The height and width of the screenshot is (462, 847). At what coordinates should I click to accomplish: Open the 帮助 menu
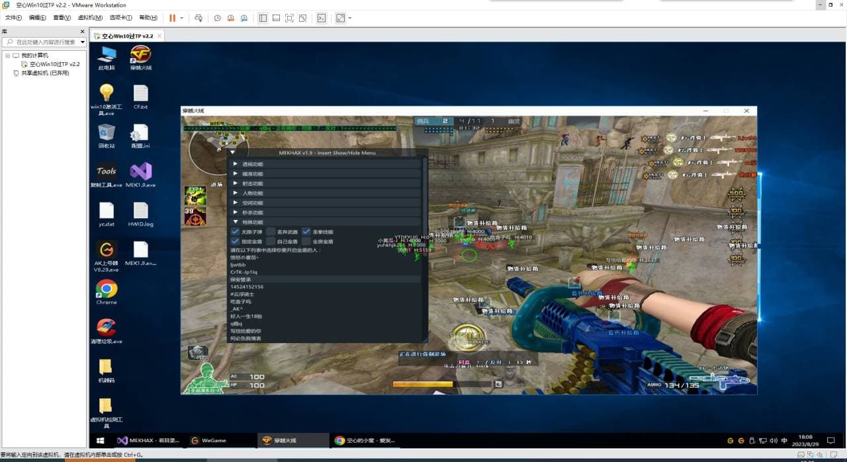tap(148, 18)
